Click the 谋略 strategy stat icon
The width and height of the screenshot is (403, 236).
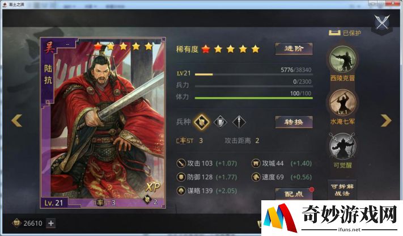coord(181,191)
